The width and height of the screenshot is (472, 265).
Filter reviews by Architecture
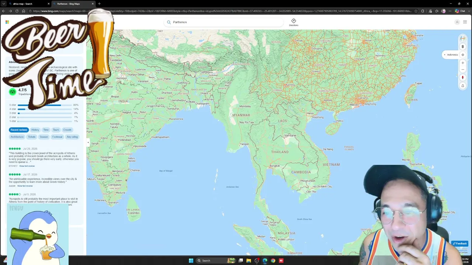point(17,137)
